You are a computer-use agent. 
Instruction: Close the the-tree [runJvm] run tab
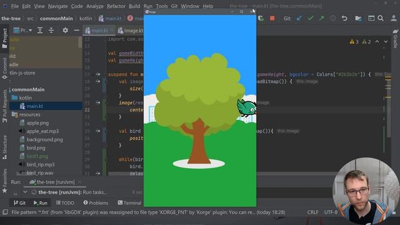point(79,182)
